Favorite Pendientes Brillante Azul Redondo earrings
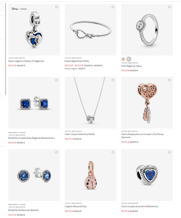This screenshot has height=218, width=181. point(56,153)
